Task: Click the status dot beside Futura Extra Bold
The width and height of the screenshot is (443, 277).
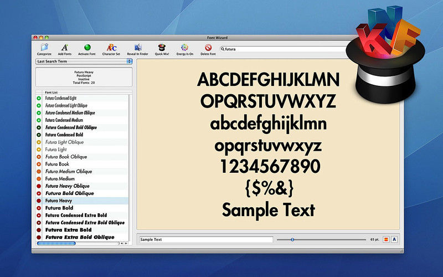Action: [x=39, y=230]
